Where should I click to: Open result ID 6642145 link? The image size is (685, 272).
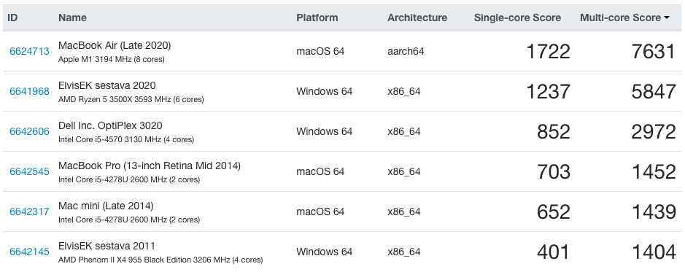pos(29,252)
